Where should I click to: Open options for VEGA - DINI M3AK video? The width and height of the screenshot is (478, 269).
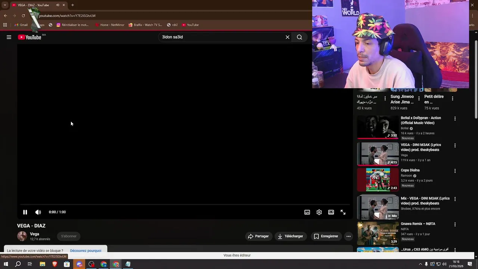coord(455,145)
